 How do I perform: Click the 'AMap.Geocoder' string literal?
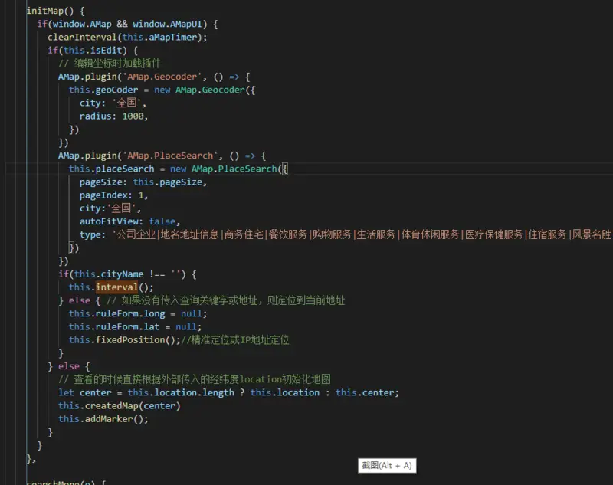pyautogui.click(x=162, y=77)
